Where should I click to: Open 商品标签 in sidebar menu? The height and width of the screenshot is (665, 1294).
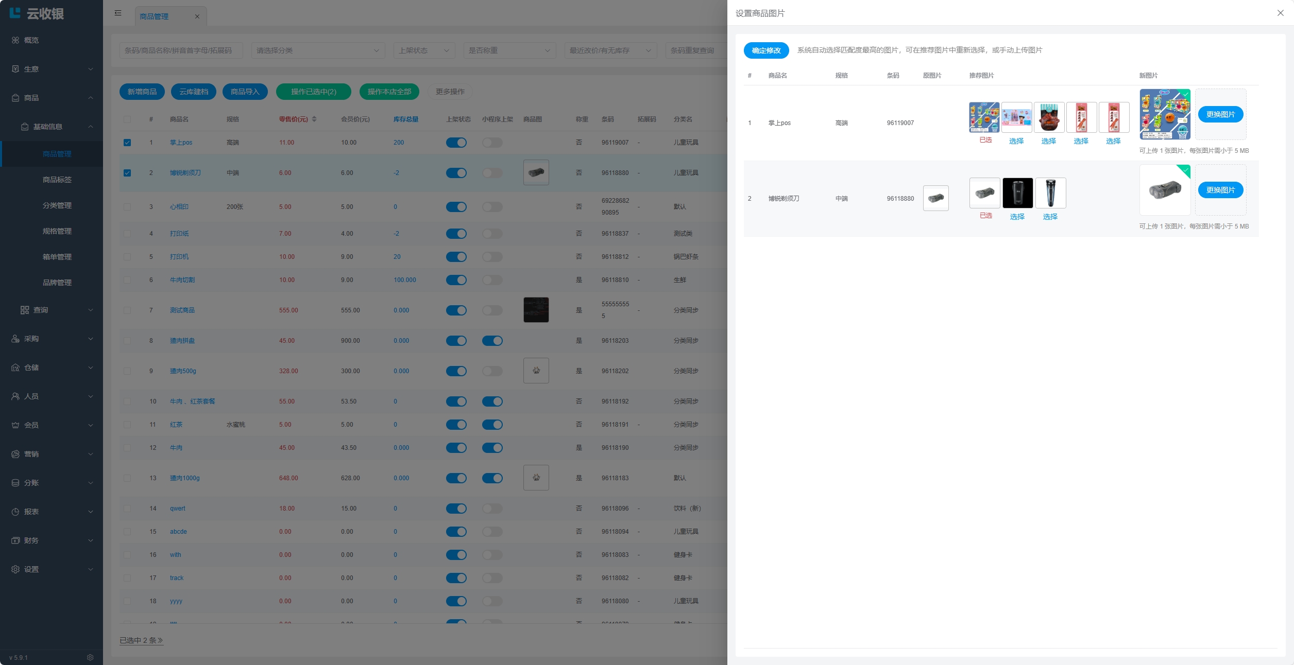(57, 180)
